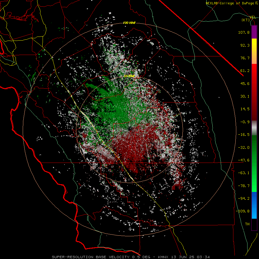This screenshot has width=259, height=259.
Task: Click the purple segment of velocity color bar
Action: pos(254,32)
